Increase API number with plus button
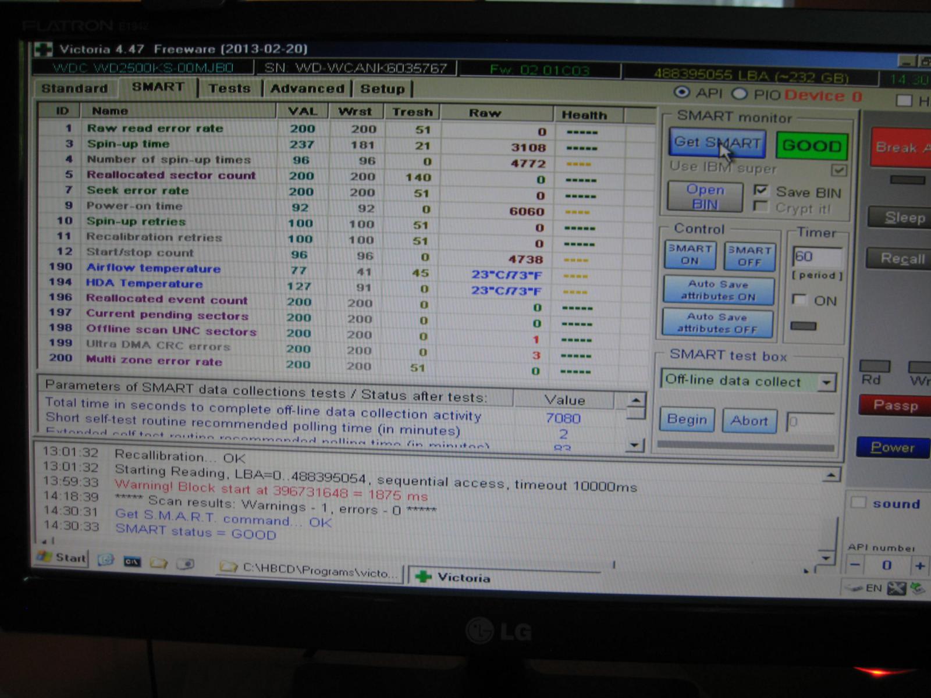 coord(920,565)
